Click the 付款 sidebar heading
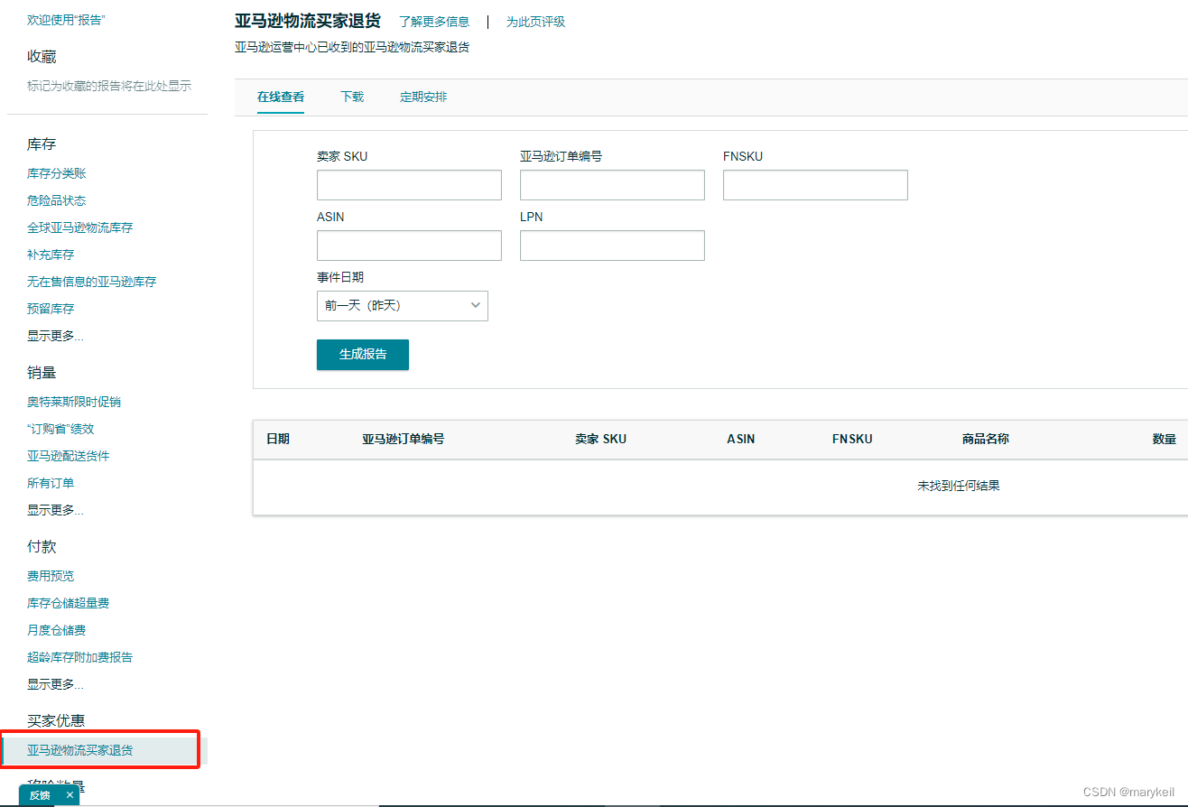The height and width of the screenshot is (807, 1188). [x=42, y=547]
